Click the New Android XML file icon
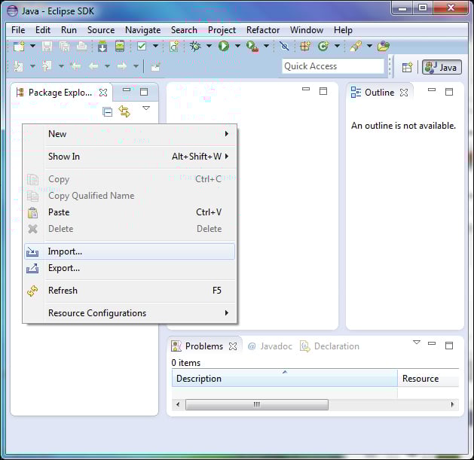Viewport: 474px width, 460px height. point(174,47)
